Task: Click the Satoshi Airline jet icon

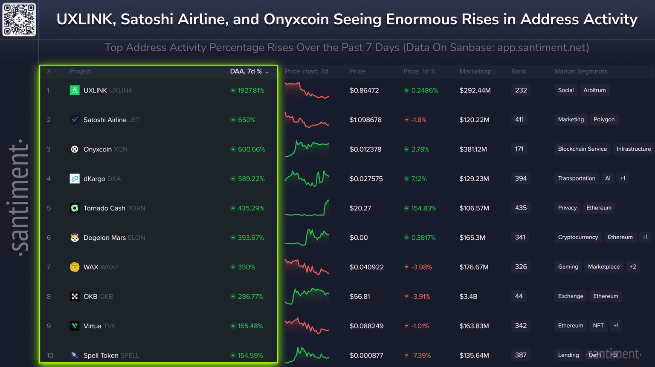Action: point(75,120)
